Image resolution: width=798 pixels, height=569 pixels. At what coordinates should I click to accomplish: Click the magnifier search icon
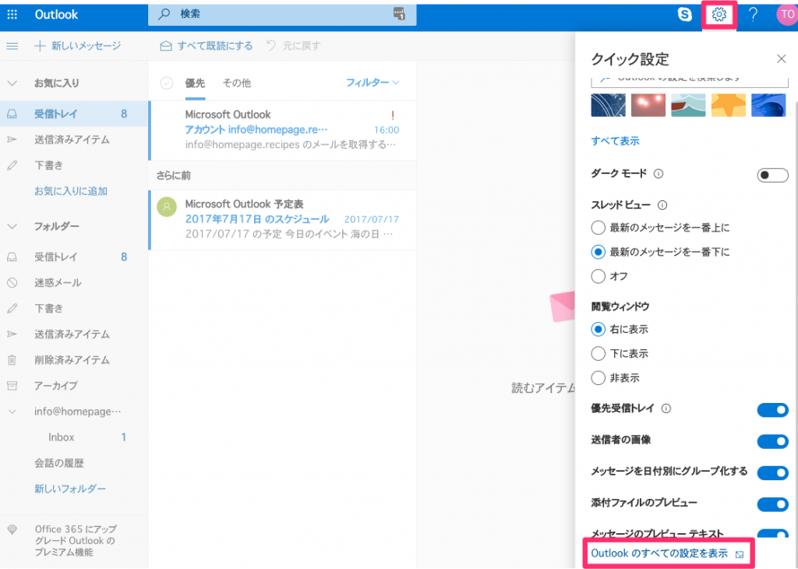coord(164,14)
